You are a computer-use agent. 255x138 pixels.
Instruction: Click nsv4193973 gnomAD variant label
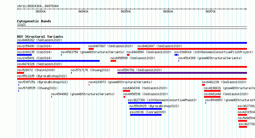(x=120, y=82)
